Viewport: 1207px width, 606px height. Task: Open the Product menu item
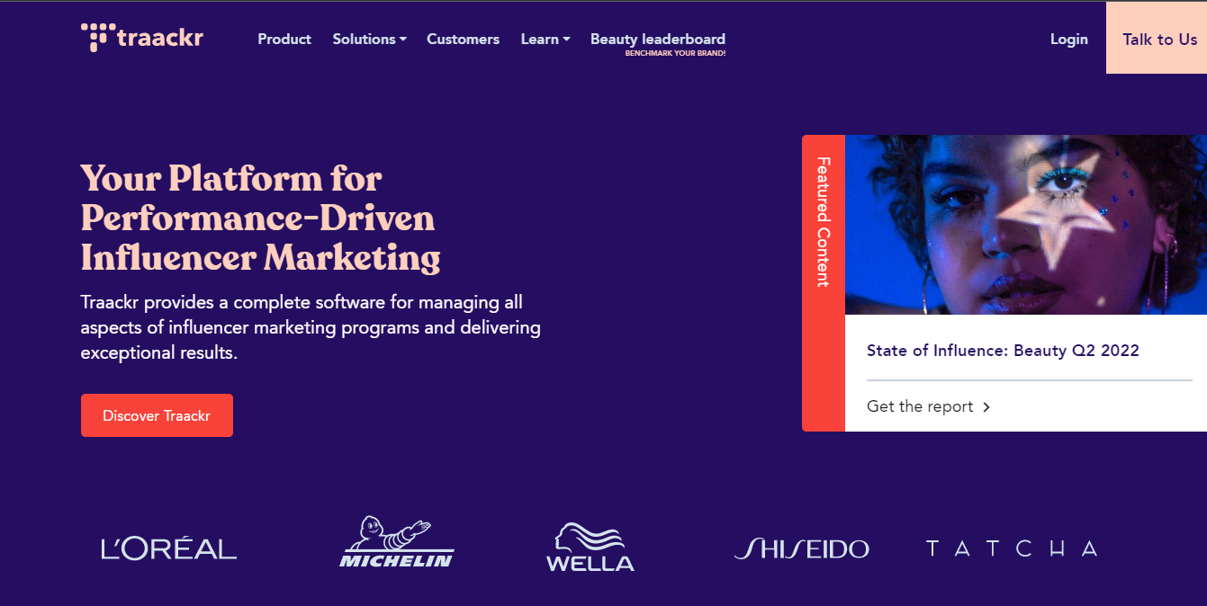pyautogui.click(x=284, y=39)
